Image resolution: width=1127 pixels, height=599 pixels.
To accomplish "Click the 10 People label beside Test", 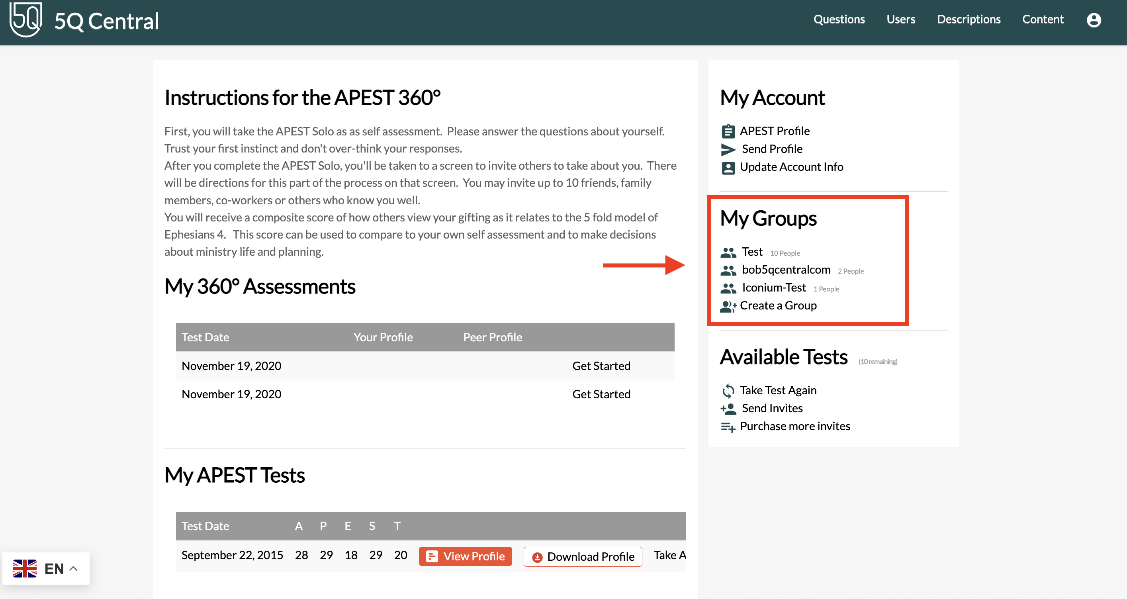I will (x=785, y=253).
